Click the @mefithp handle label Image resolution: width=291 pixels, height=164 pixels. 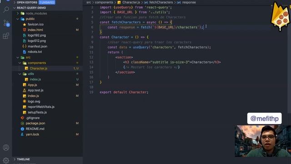tap(264, 118)
